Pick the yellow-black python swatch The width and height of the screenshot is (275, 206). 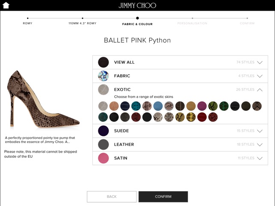180,117
